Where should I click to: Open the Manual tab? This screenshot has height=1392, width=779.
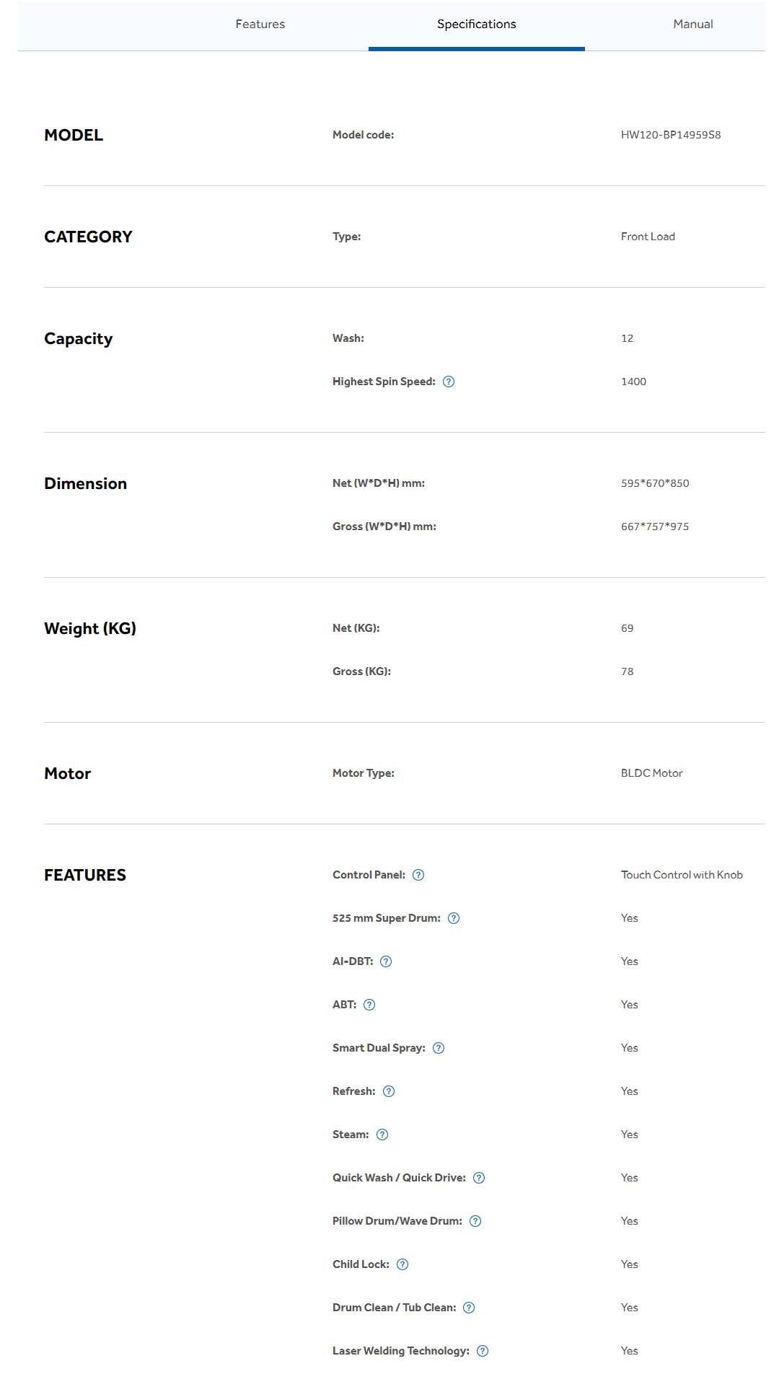point(693,25)
